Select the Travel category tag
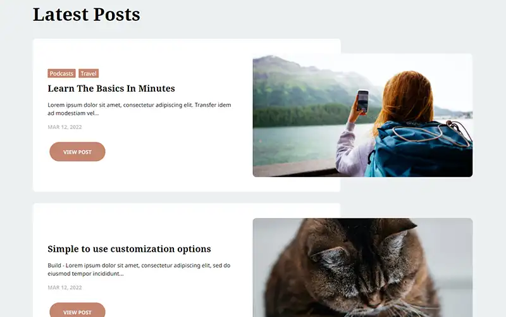The height and width of the screenshot is (317, 506). 89,73
